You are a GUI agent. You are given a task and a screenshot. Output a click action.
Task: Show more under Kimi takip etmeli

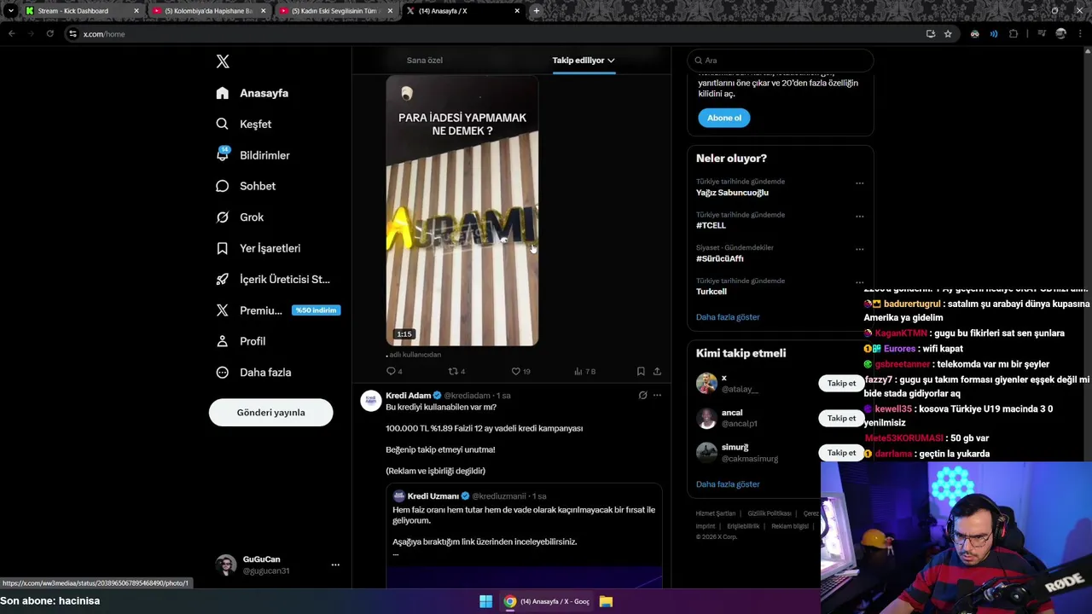tap(728, 484)
